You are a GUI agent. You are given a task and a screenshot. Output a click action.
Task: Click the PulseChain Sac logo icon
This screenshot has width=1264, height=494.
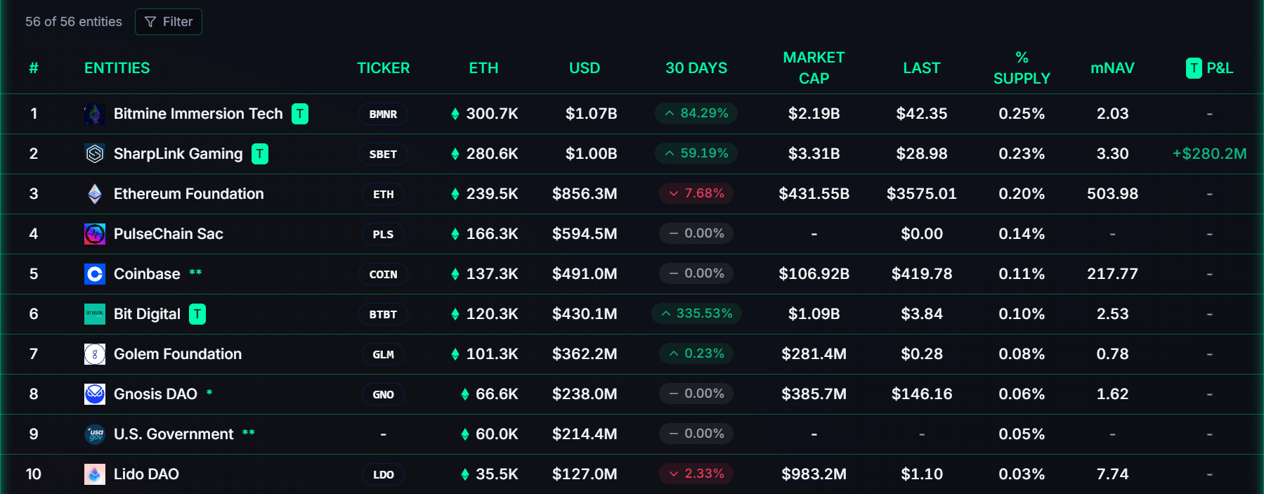coord(94,234)
